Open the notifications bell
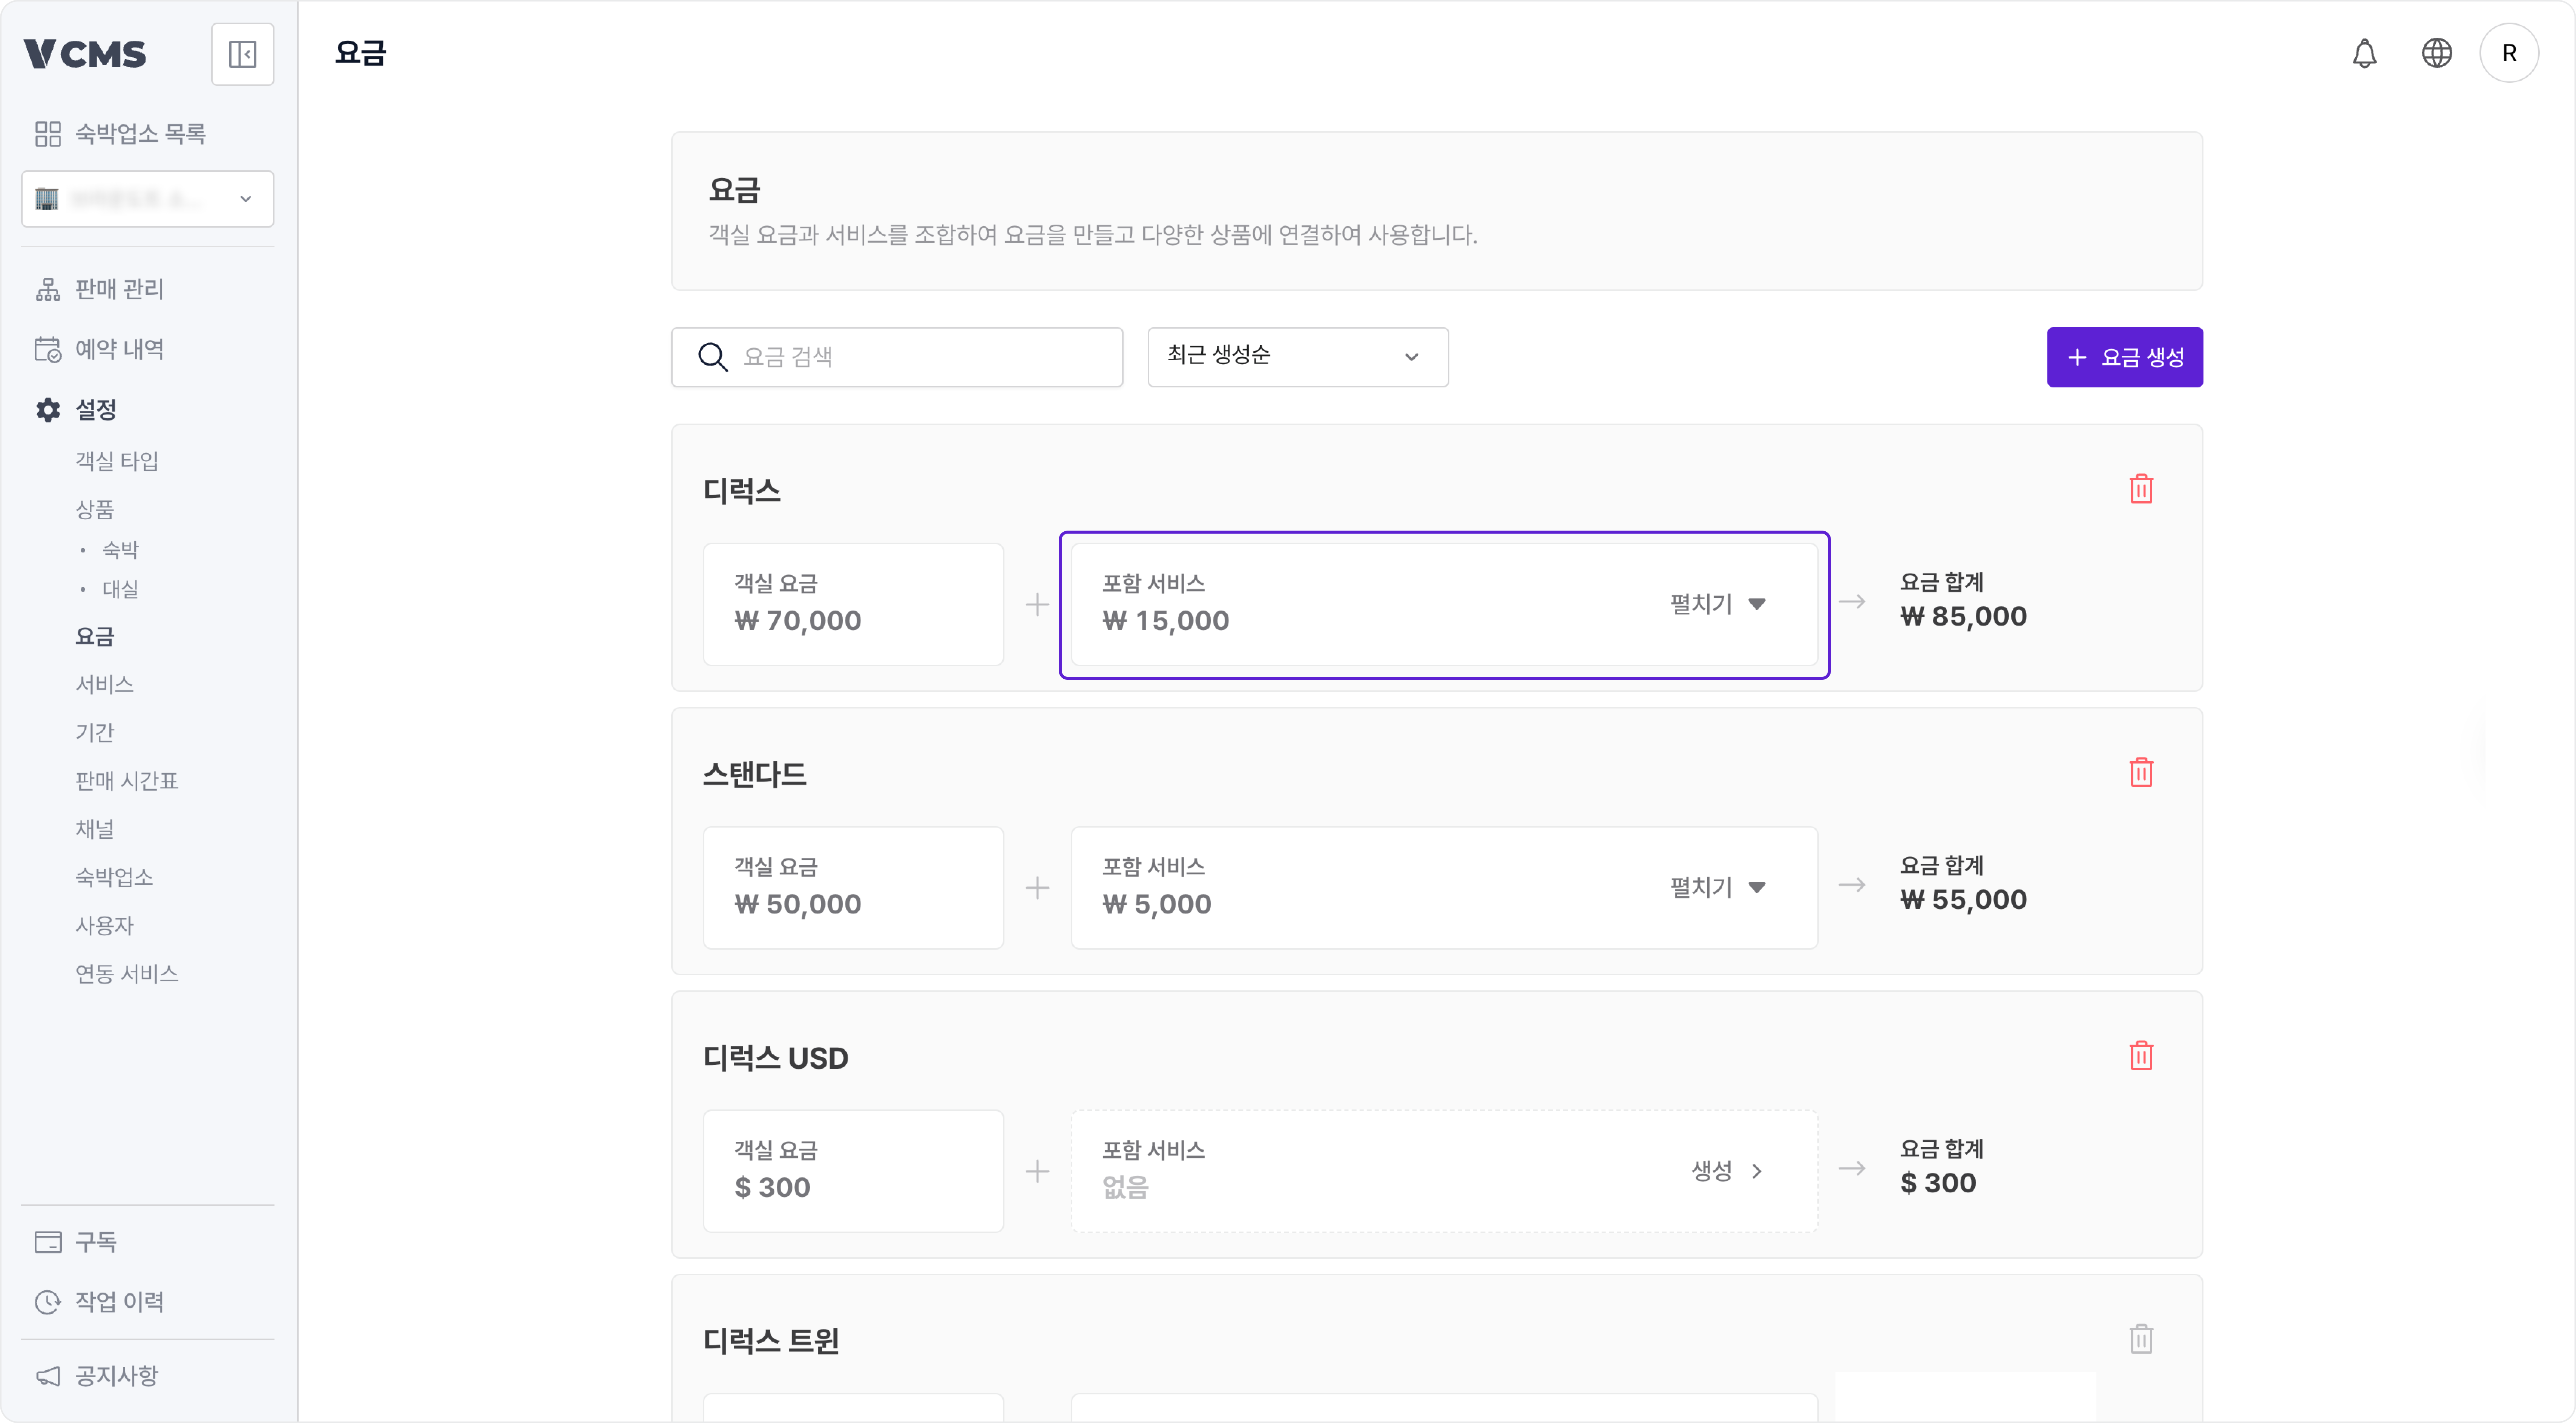This screenshot has width=2576, height=1423. (2364, 54)
